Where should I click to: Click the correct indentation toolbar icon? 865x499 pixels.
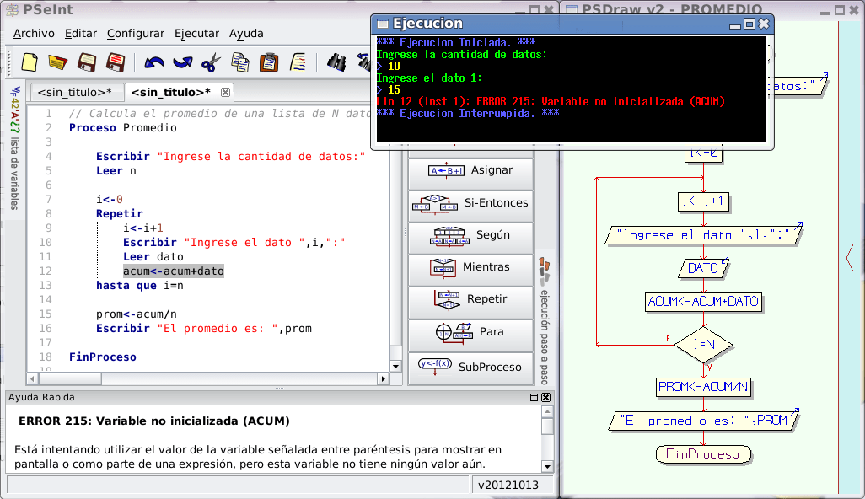pos(298,62)
